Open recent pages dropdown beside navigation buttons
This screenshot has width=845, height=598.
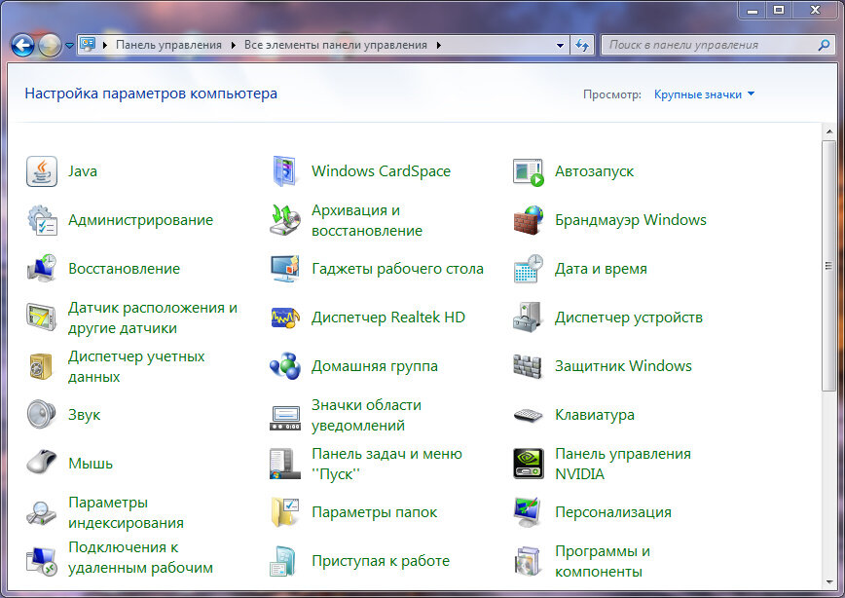[x=69, y=46]
